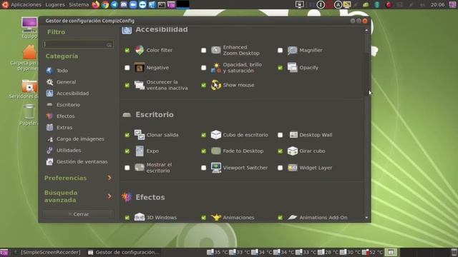Disable the Cubo de escritorio checkbox
The height and width of the screenshot is (257, 458).
tap(203, 135)
